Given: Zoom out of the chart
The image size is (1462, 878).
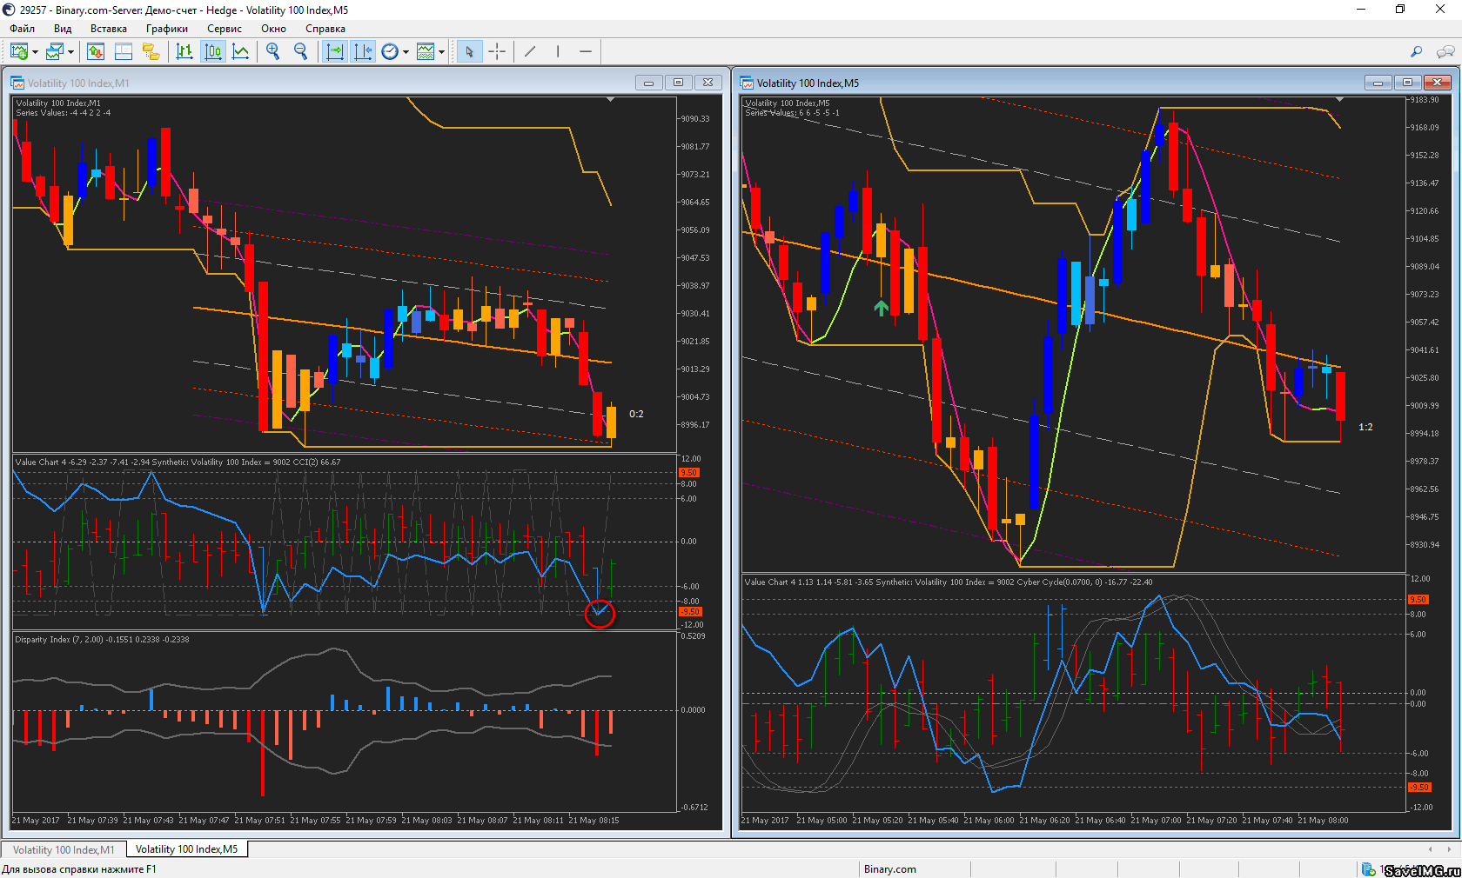Looking at the screenshot, I should tap(301, 52).
